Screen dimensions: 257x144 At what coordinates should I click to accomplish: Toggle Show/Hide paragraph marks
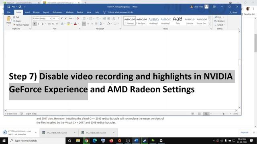coord(118,18)
